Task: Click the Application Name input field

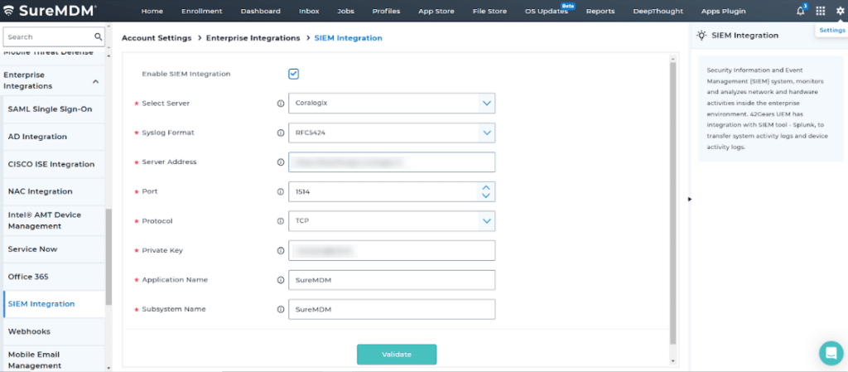Action: (392, 280)
